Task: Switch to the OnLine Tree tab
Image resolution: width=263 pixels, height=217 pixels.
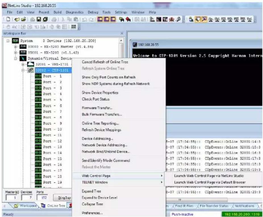Action: tap(53, 206)
